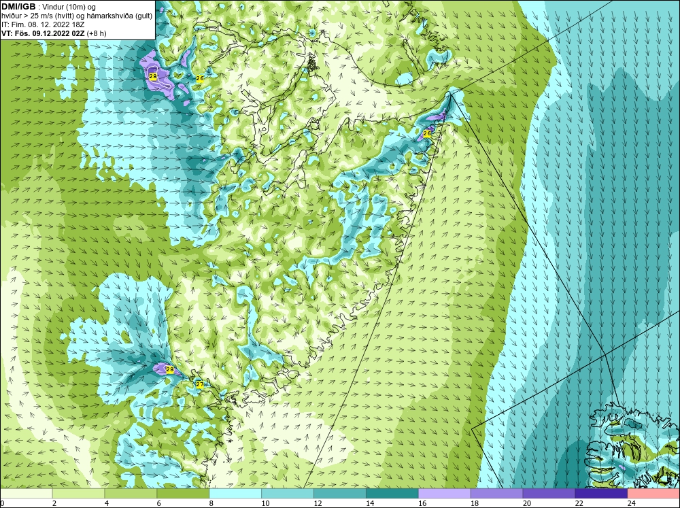Click the yellow gust label 27

coord(199,384)
